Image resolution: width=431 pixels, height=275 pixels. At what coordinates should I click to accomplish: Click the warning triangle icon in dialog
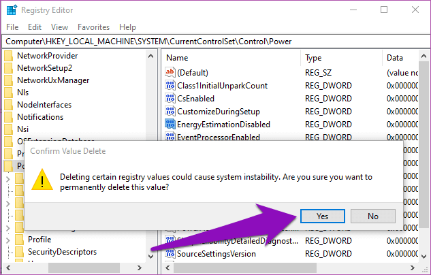[42, 180]
